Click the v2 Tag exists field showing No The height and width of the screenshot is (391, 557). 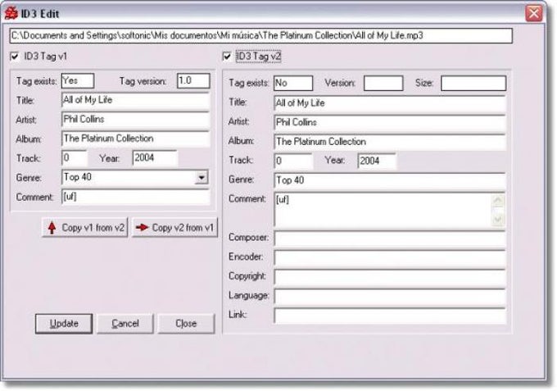pyautogui.click(x=293, y=83)
